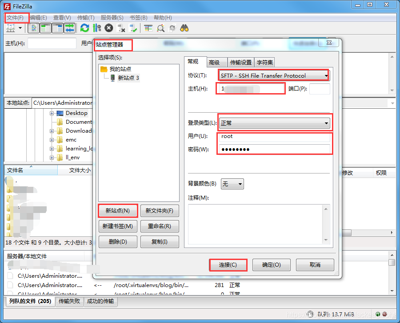The height and width of the screenshot is (323, 400).
Task: Expand the learning_log folder node
Action: click(52, 149)
